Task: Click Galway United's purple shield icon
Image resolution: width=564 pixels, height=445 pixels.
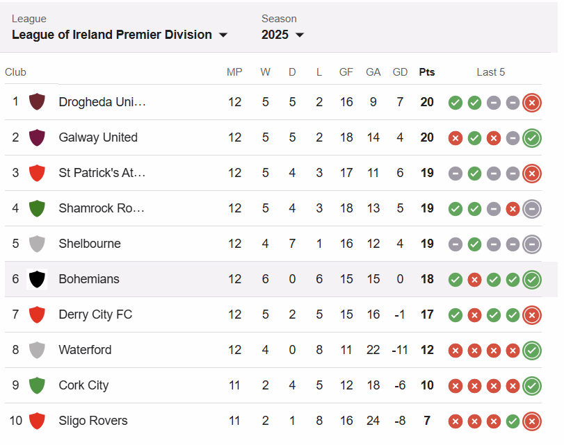Action: tap(37, 137)
